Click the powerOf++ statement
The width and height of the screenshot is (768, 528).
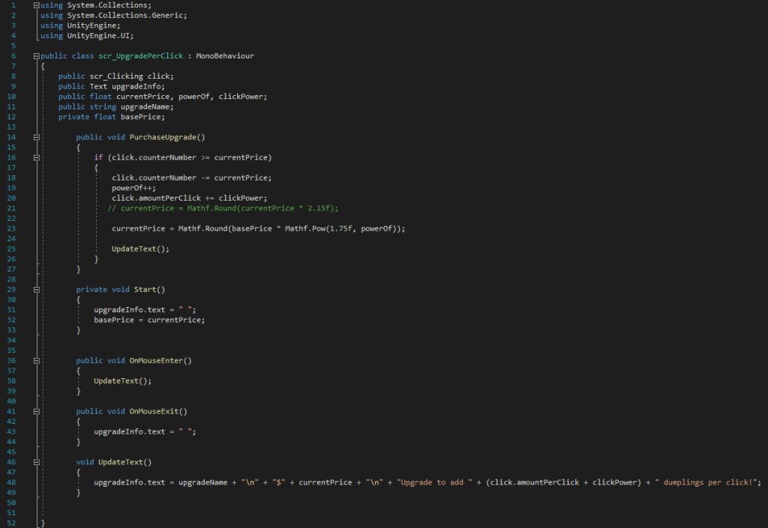click(131, 188)
